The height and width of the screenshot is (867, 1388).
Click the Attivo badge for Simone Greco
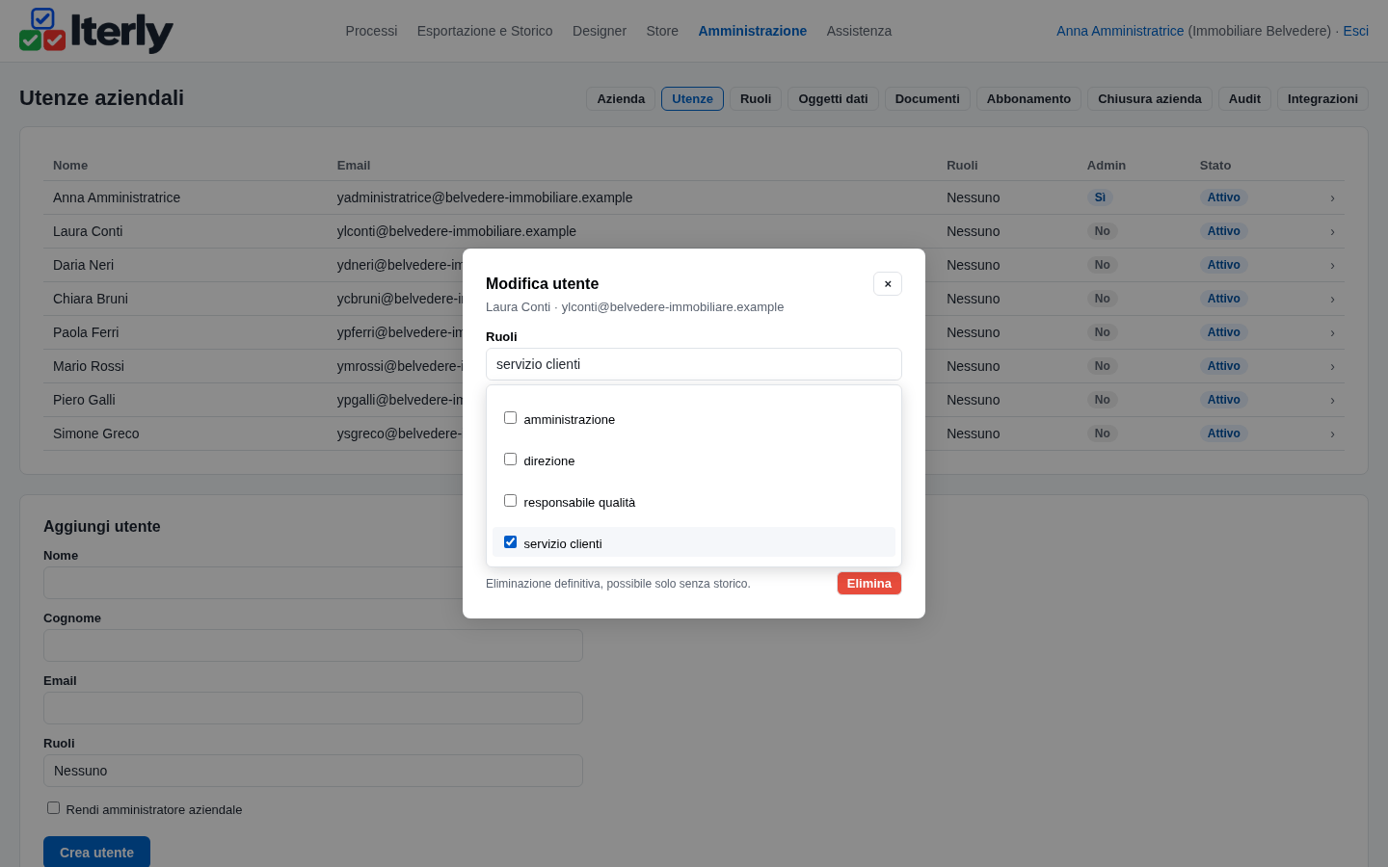[1224, 433]
